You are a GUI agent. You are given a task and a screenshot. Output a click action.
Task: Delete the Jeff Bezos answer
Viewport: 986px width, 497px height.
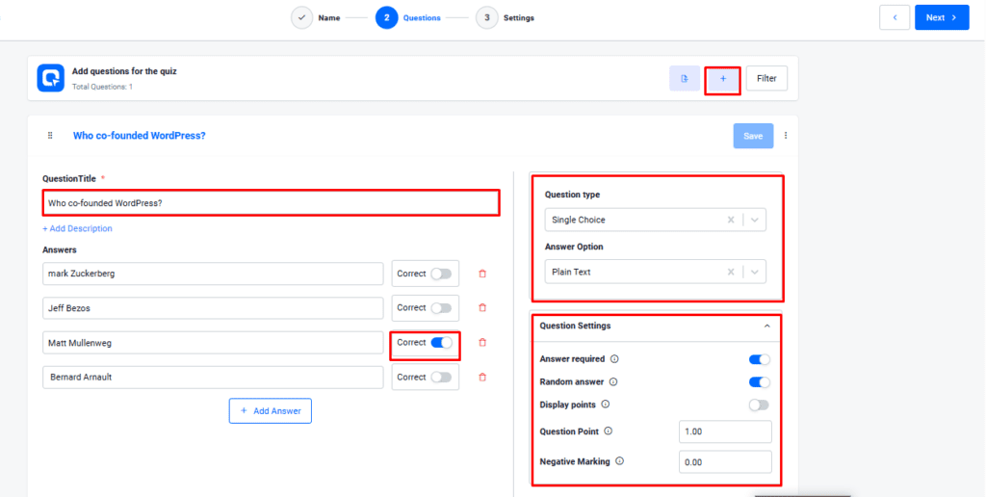click(482, 308)
